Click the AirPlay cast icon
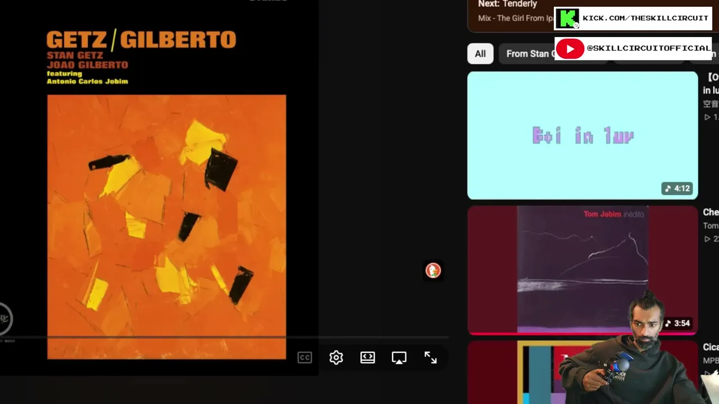The image size is (719, 404). pyautogui.click(x=399, y=358)
